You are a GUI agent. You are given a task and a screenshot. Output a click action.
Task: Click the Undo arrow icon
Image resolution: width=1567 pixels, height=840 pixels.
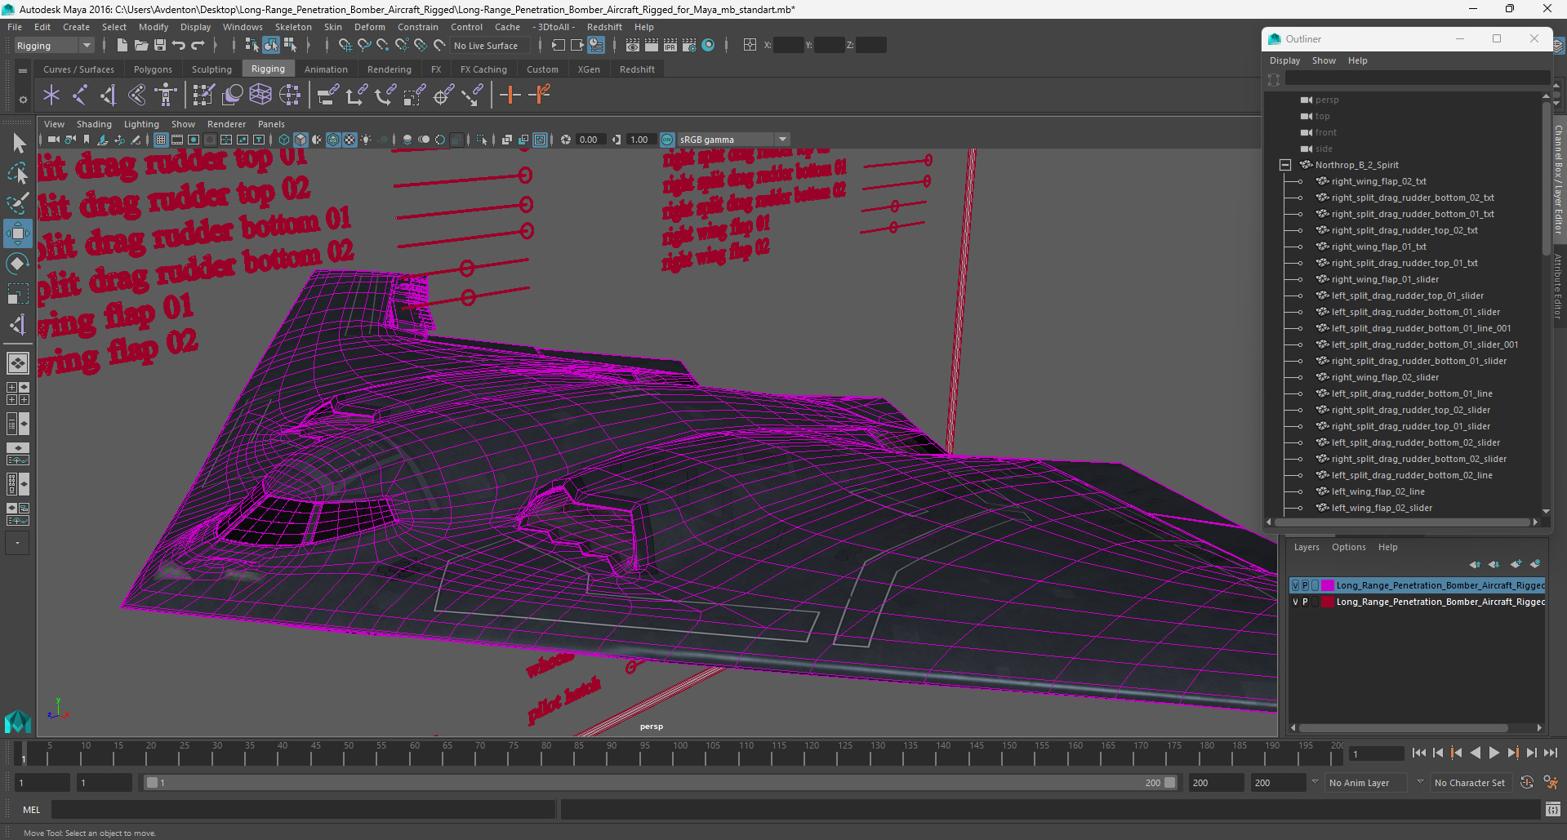(179, 46)
